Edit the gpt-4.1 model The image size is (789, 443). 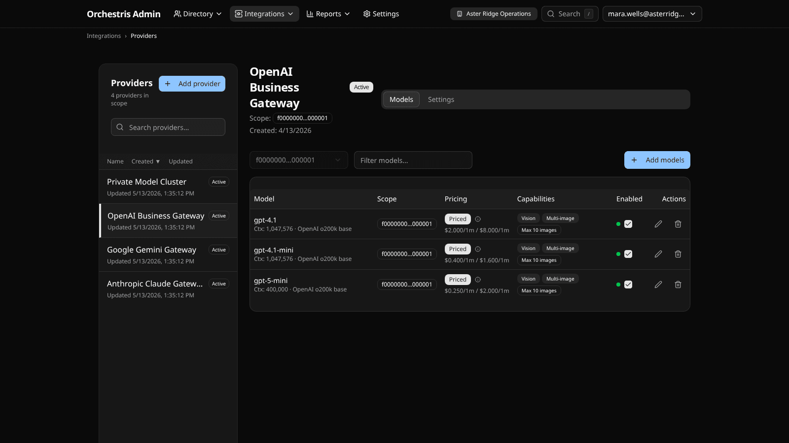click(658, 224)
